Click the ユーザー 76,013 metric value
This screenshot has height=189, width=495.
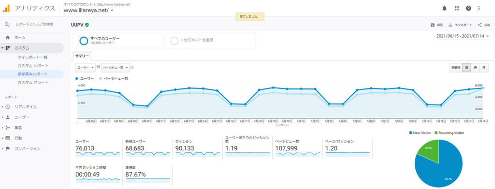tap(85, 148)
